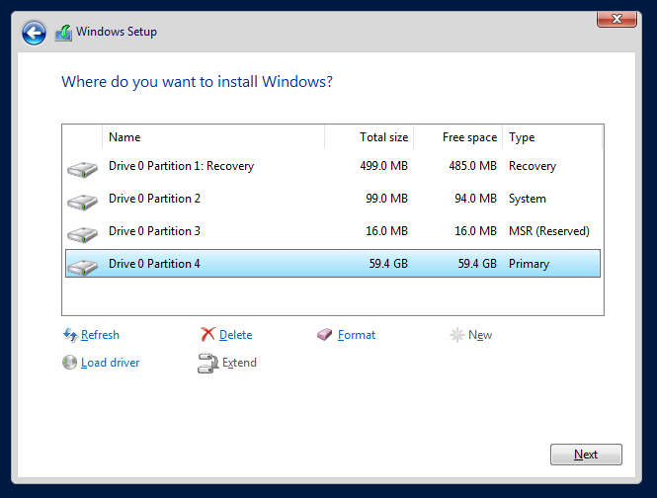Viewport: 657px width, 498px height.
Task: Click the Partition 4 drive icon
Action: coord(82,266)
